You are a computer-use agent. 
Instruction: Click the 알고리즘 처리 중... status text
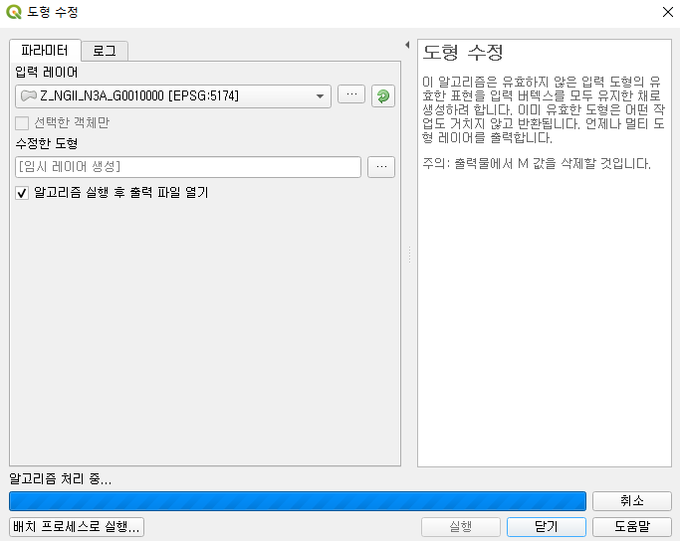click(x=61, y=478)
